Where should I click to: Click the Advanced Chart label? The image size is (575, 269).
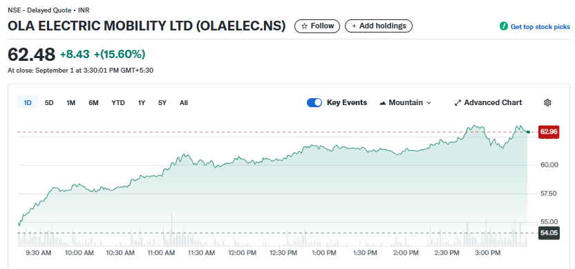(x=493, y=103)
